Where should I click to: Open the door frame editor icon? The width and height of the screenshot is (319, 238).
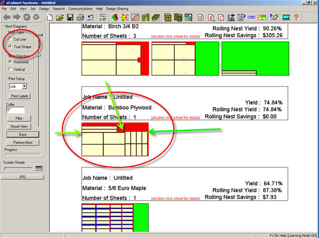[x=146, y=18]
